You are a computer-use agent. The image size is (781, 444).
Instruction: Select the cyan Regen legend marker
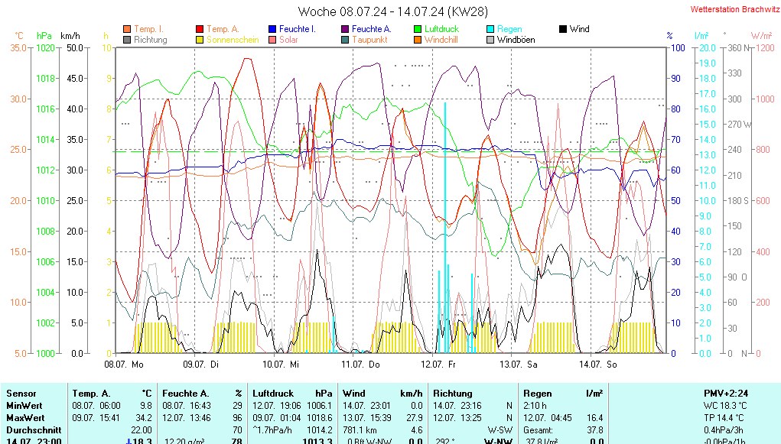[491, 29]
